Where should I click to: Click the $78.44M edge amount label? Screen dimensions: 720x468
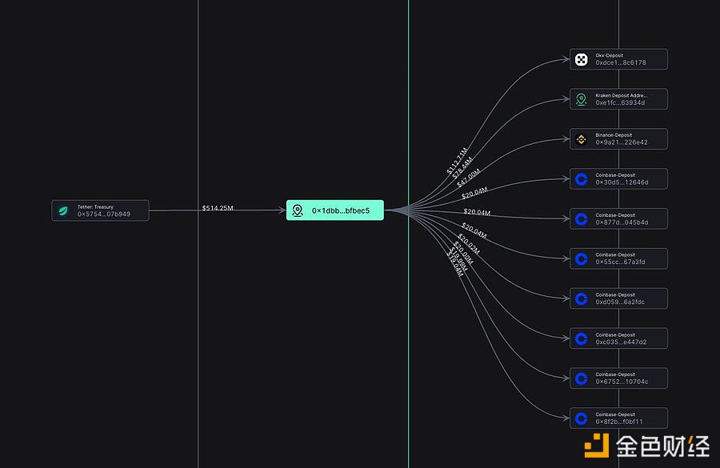(x=462, y=168)
